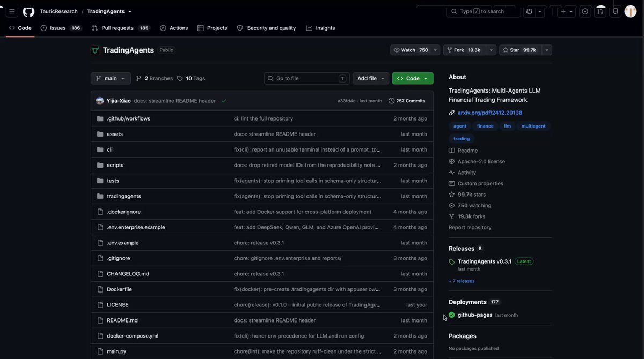Switch to the Pull requests tab
The height and width of the screenshot is (359, 644).
pos(121,28)
